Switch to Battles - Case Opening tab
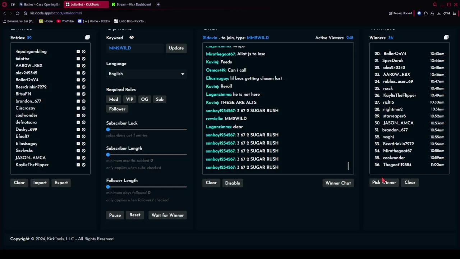The width and height of the screenshot is (460, 259). click(x=40, y=4)
